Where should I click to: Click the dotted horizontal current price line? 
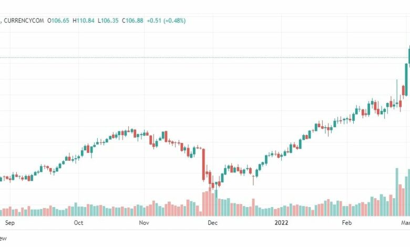(205, 57)
